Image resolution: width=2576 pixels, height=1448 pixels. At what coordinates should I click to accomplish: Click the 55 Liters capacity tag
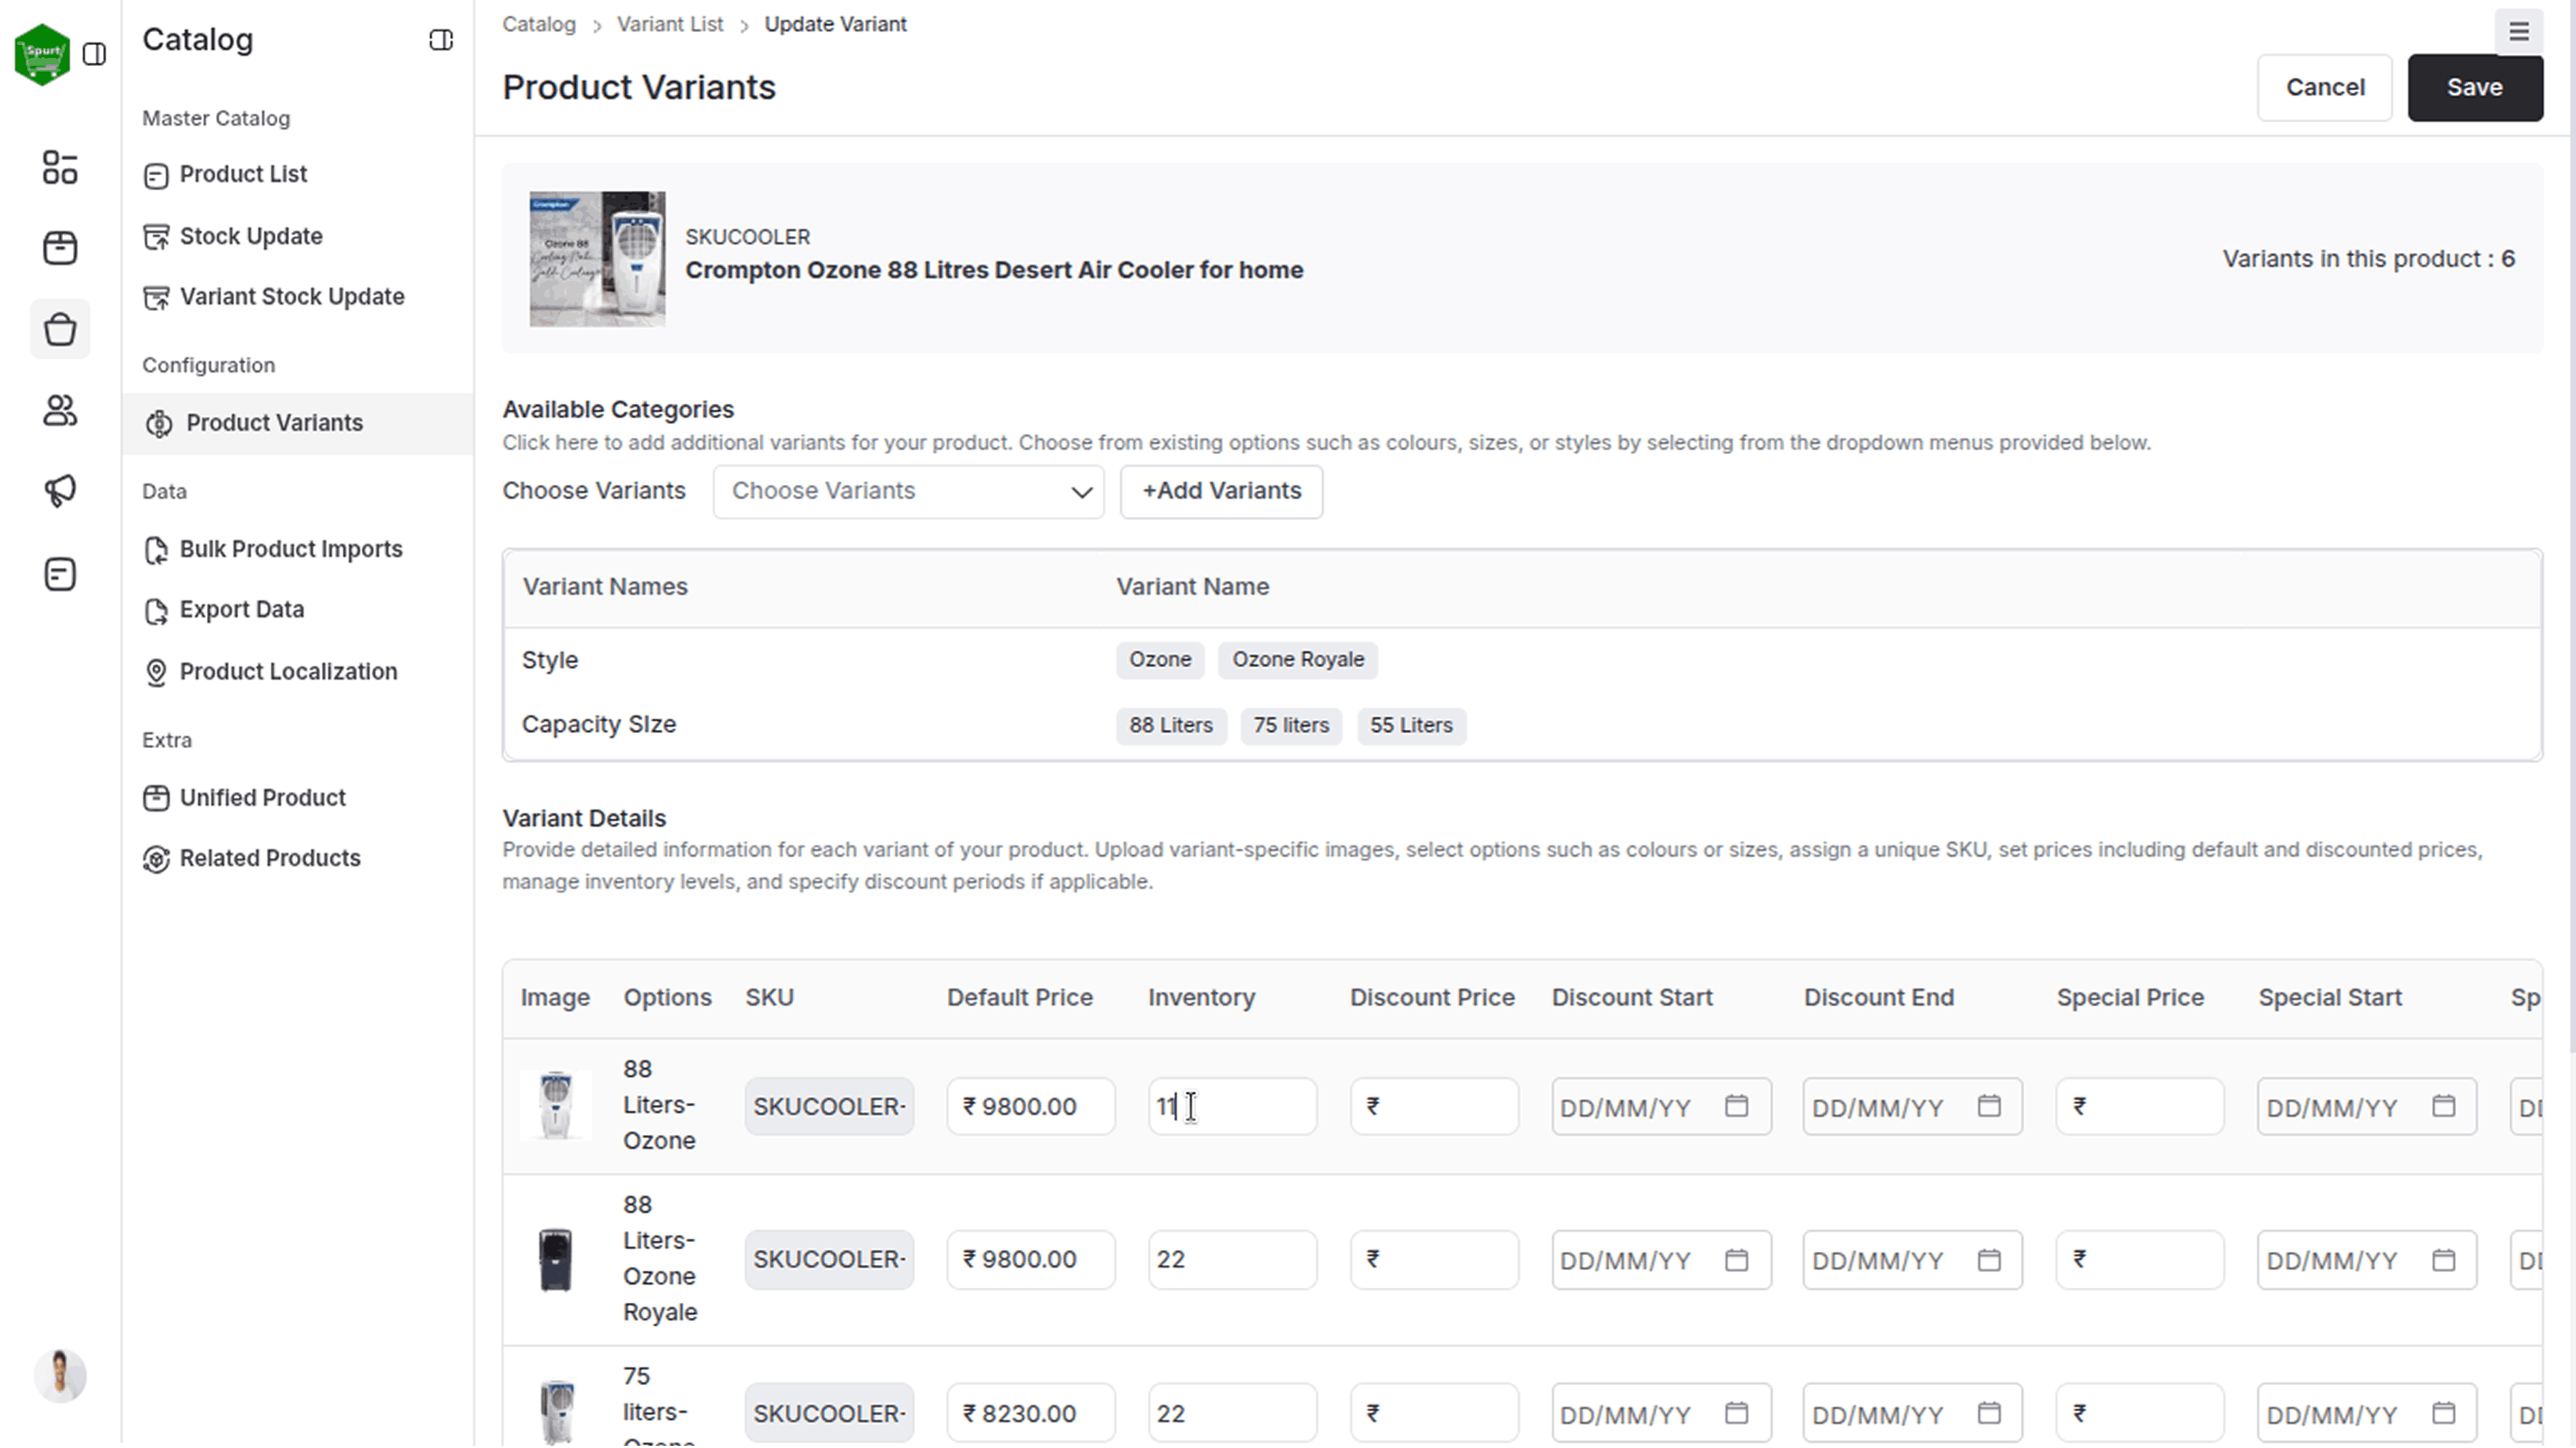pos(1411,727)
